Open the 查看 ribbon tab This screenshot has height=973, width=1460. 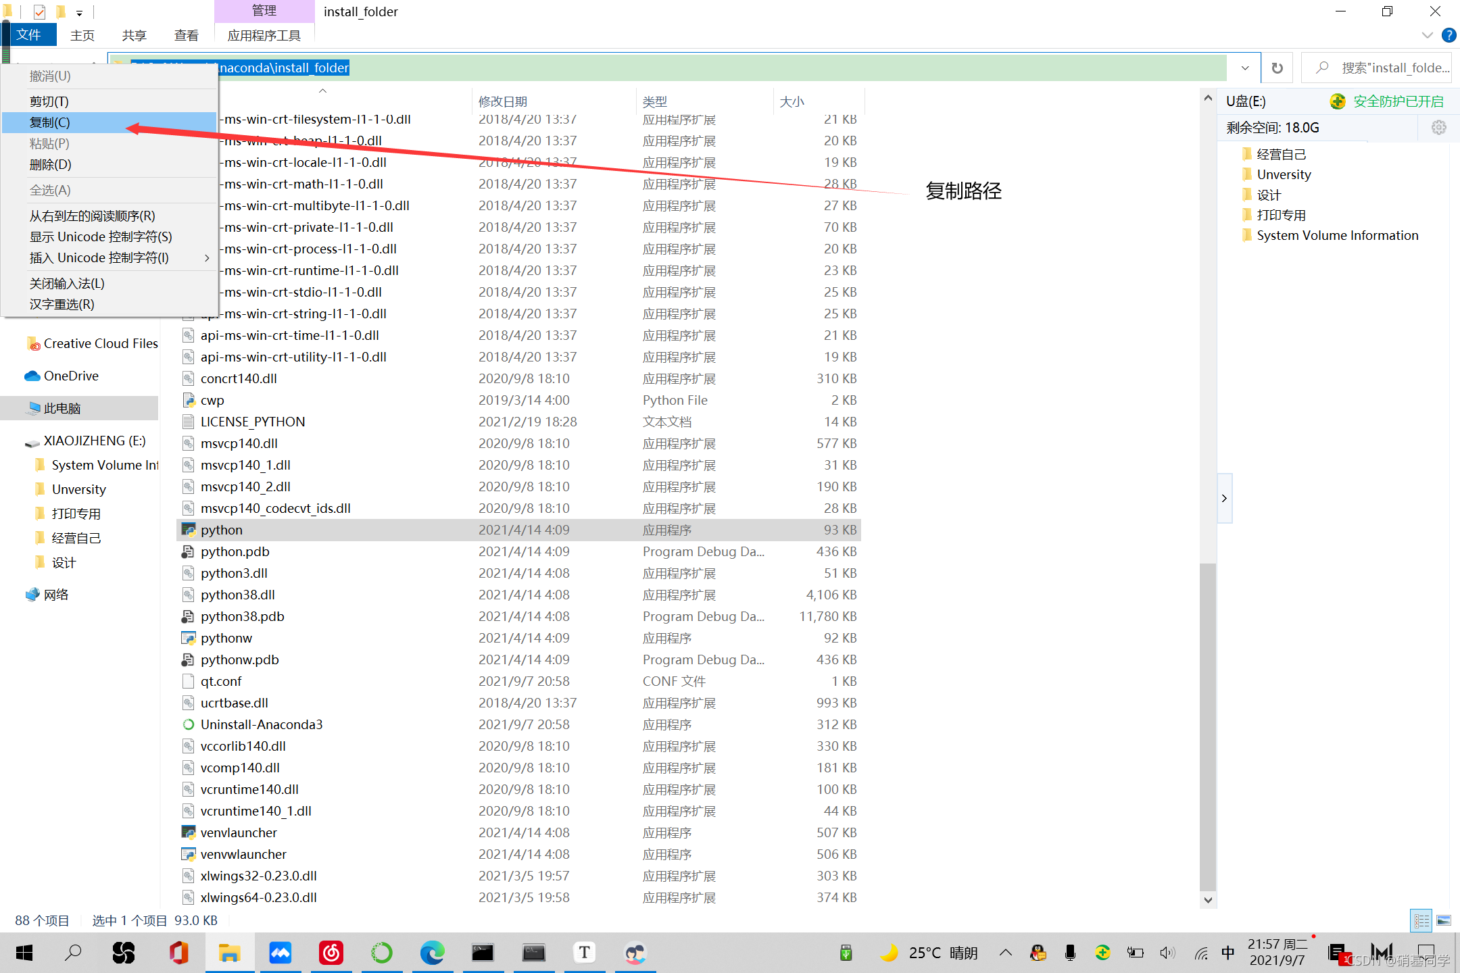click(186, 35)
